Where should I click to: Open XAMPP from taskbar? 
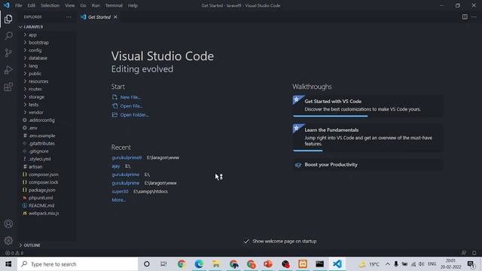tap(303, 264)
